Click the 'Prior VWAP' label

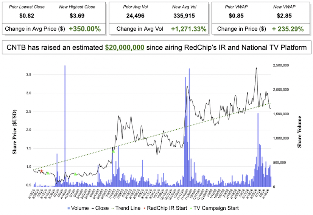coord(236,7)
